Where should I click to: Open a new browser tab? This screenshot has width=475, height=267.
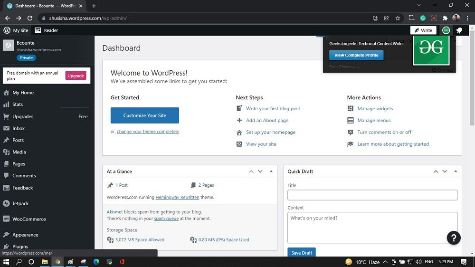[94, 6]
